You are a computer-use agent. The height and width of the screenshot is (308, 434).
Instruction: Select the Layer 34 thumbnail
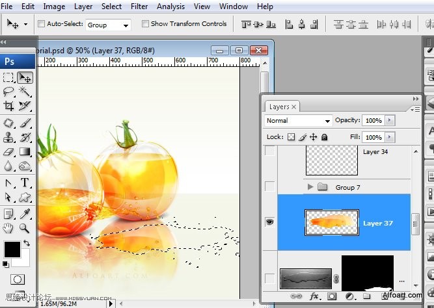[331, 160]
